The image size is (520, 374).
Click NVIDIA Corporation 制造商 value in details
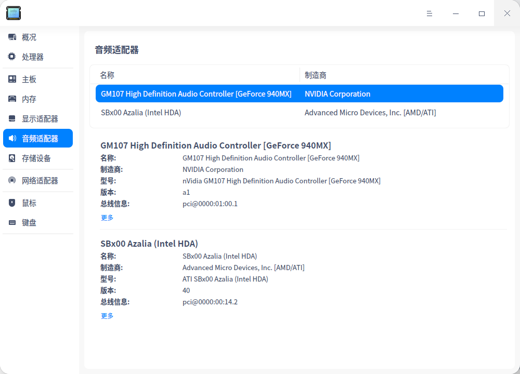click(213, 169)
